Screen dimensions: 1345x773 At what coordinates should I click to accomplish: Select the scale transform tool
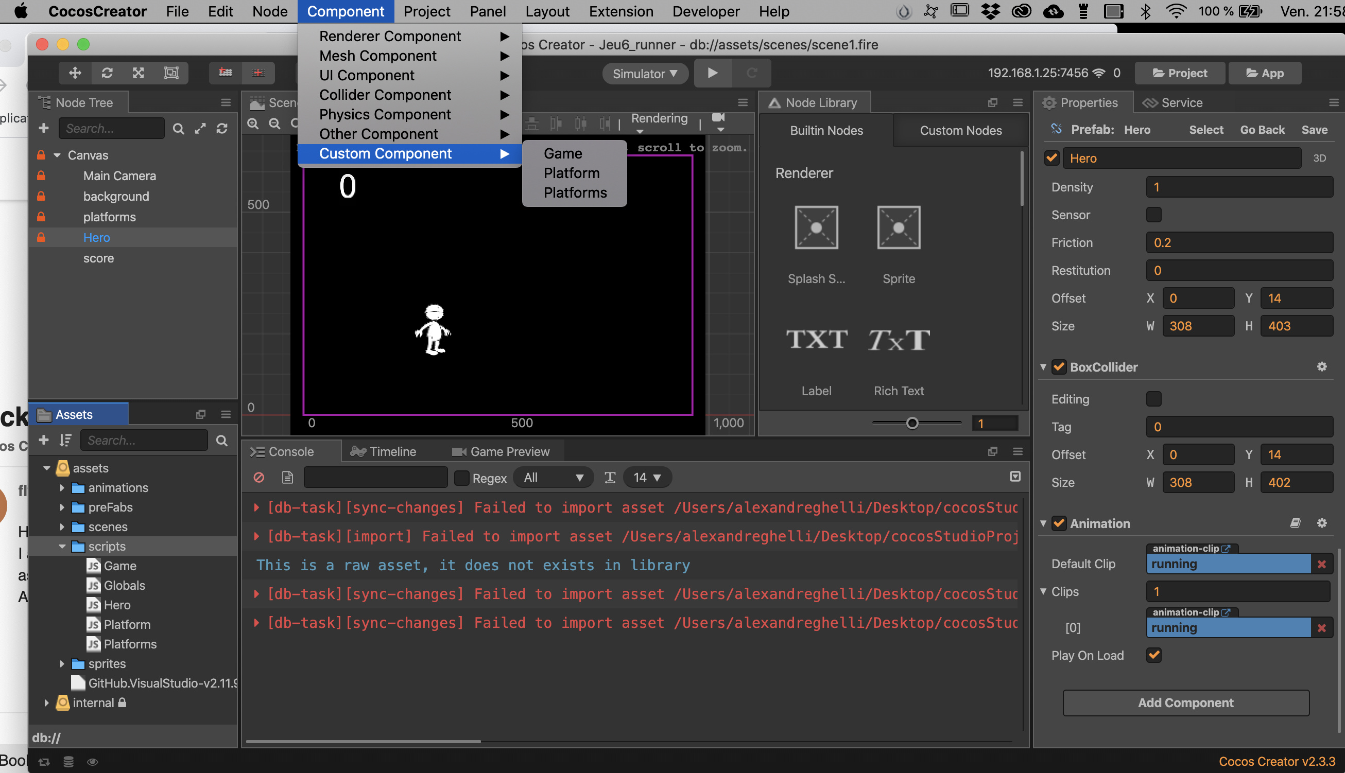138,73
